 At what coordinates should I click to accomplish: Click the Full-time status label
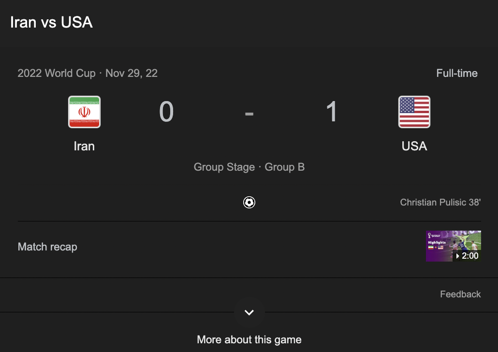click(x=457, y=73)
